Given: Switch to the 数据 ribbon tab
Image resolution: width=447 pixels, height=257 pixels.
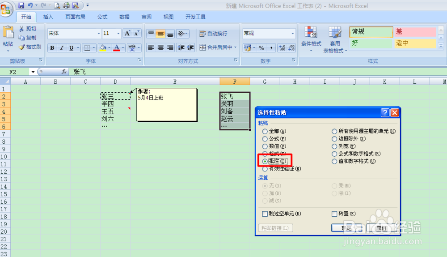Looking at the screenshot, I should coord(124,17).
